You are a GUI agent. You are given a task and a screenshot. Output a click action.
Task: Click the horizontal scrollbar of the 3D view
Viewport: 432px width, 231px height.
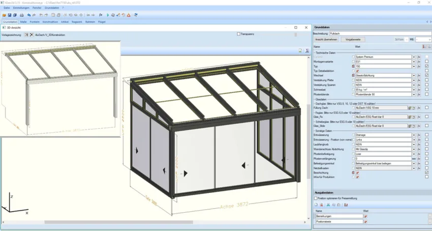118,222
